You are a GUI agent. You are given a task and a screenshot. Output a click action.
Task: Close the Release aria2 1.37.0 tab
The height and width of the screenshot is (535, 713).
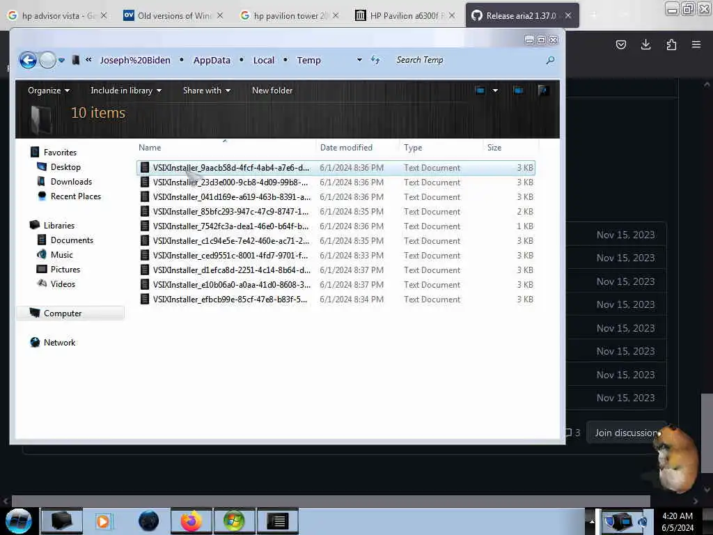568,15
